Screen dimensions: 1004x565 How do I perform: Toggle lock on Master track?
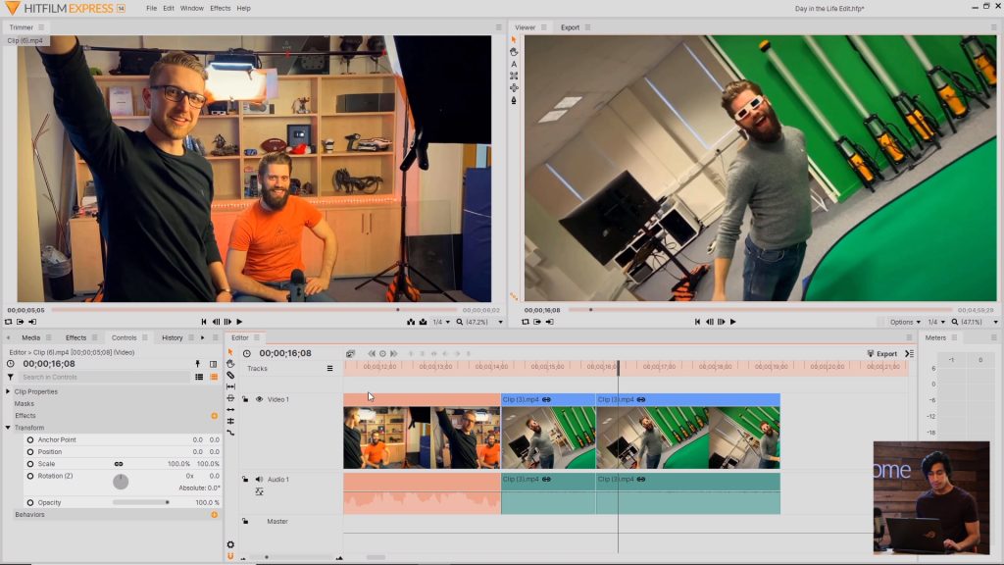pyautogui.click(x=245, y=522)
